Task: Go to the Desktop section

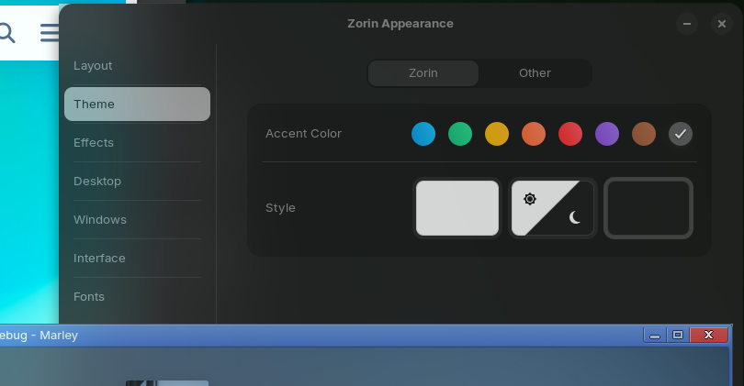Action: click(x=97, y=182)
